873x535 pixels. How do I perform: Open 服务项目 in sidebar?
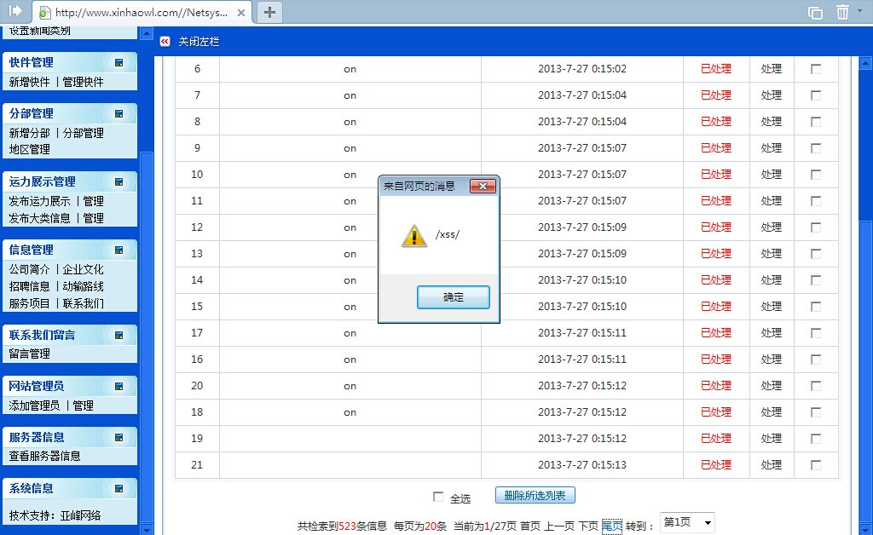[x=30, y=303]
